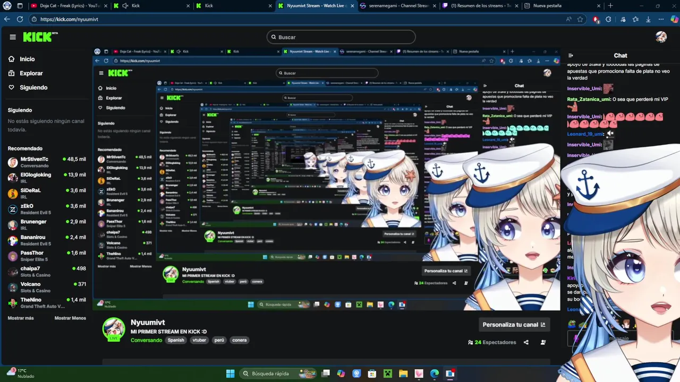Click the Nyuumivt channel avatar with LIVE badge

point(113,329)
